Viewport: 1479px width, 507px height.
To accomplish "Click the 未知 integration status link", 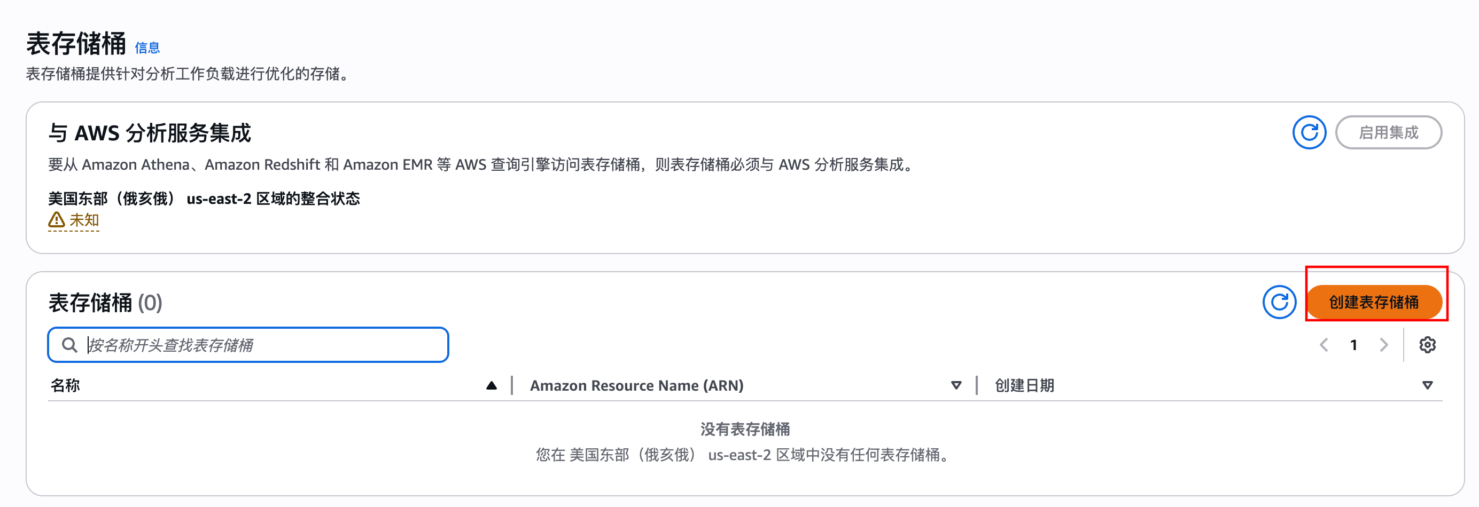I will (83, 220).
